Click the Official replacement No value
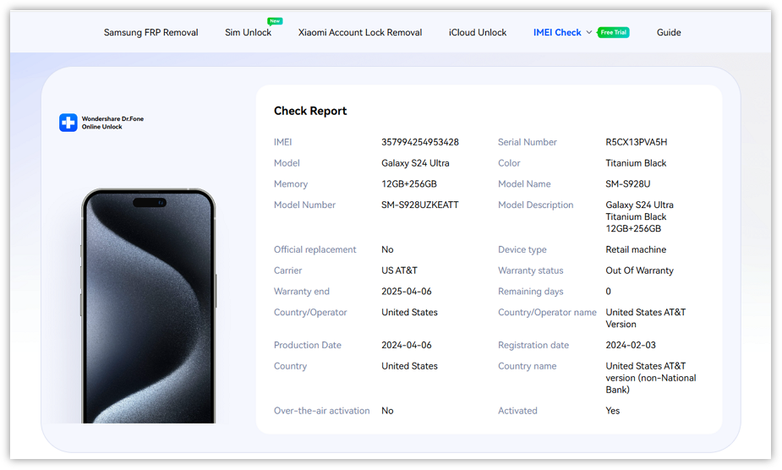Viewport: 782px width, 470px height. pyautogui.click(x=387, y=249)
